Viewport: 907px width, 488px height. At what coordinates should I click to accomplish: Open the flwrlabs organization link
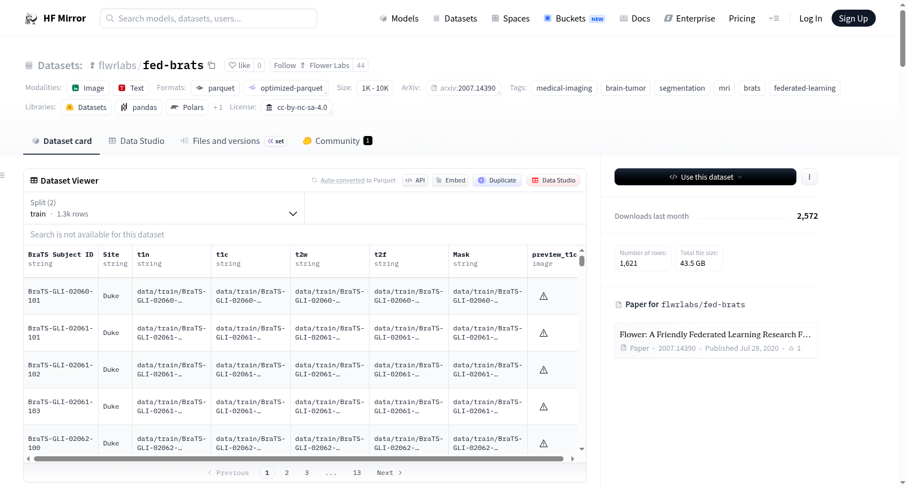[117, 65]
